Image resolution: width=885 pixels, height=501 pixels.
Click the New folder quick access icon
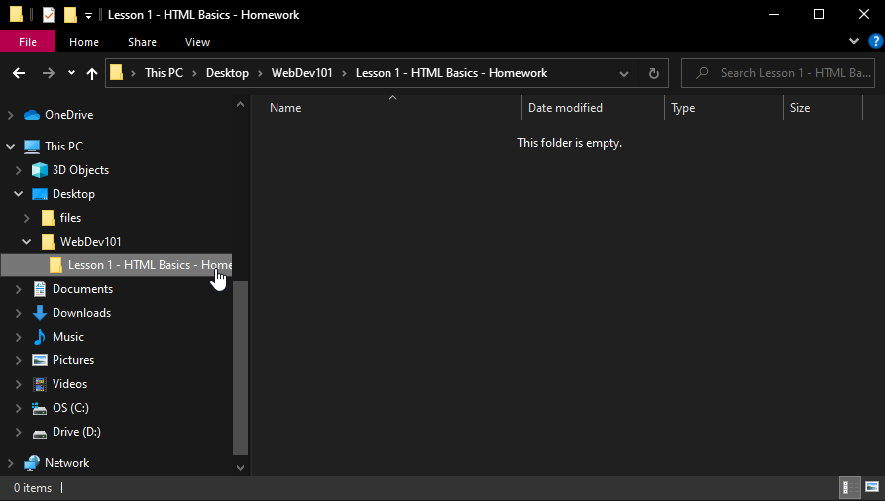tap(70, 15)
